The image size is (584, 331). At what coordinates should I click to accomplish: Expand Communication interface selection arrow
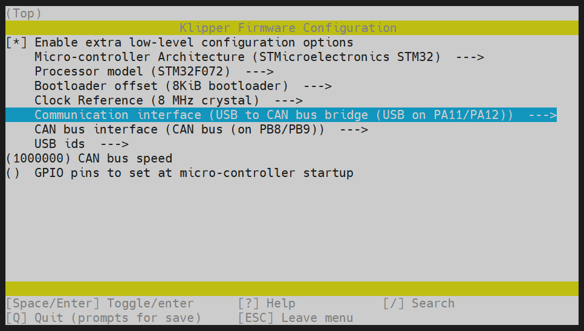click(542, 115)
